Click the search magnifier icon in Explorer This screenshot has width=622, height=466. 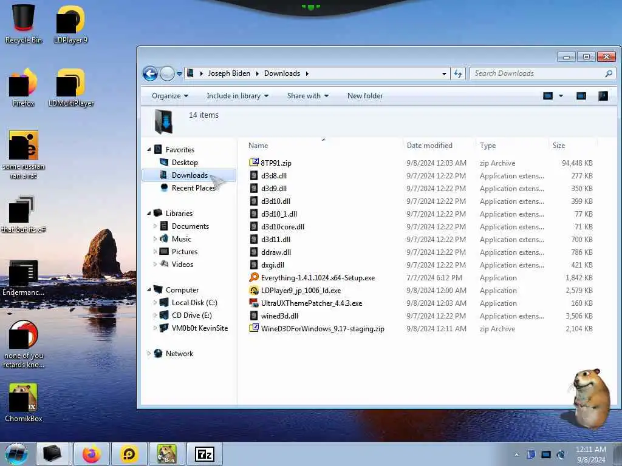tap(609, 73)
